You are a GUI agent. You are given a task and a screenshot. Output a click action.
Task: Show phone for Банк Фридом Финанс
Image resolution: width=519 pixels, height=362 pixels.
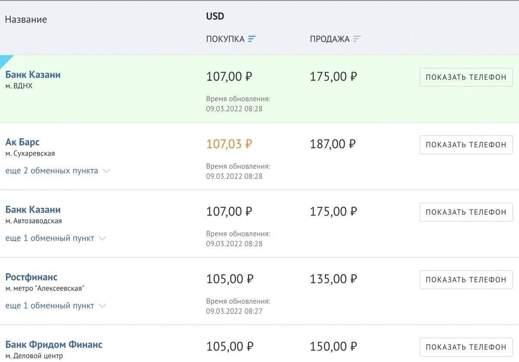pyautogui.click(x=466, y=347)
